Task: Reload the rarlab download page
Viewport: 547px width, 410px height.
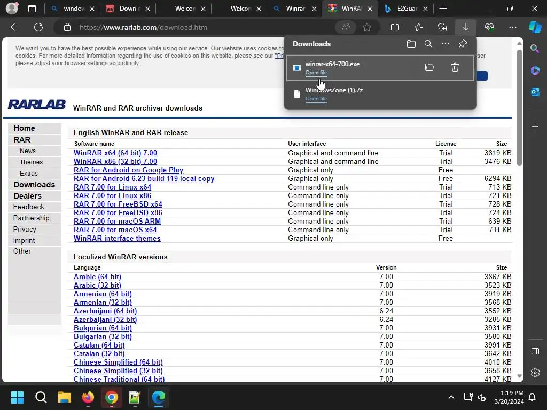Action: pos(38,27)
